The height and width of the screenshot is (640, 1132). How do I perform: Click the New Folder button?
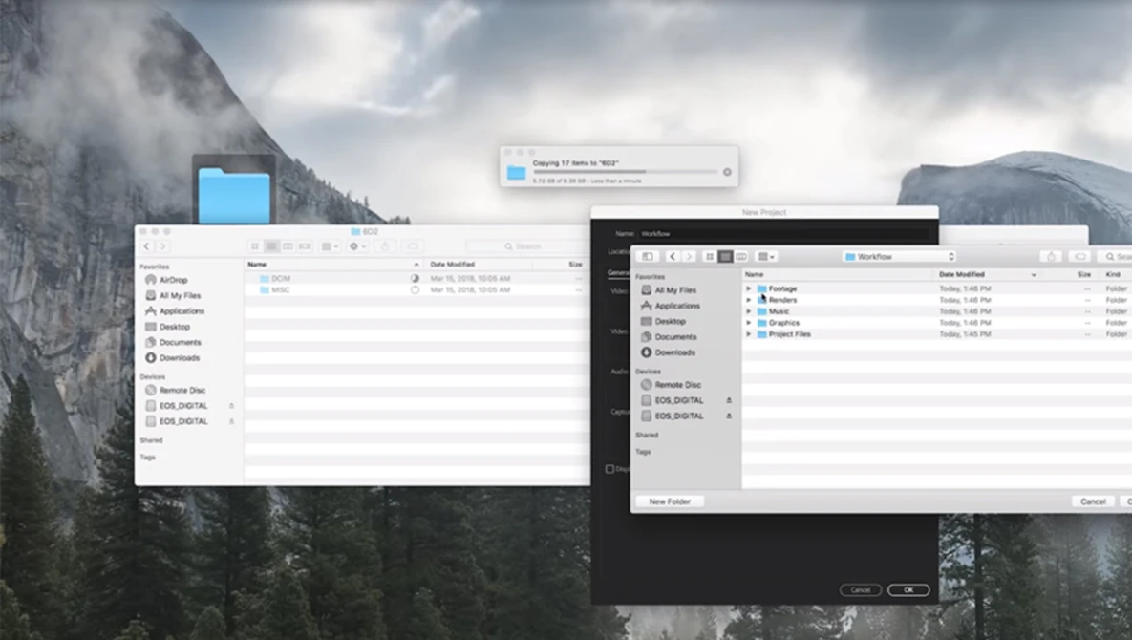[x=670, y=501]
